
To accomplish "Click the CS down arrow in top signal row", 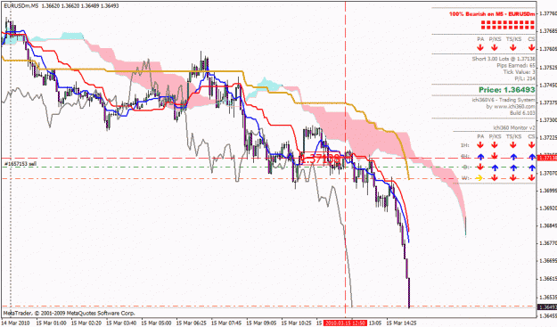I will pyautogui.click(x=531, y=47).
